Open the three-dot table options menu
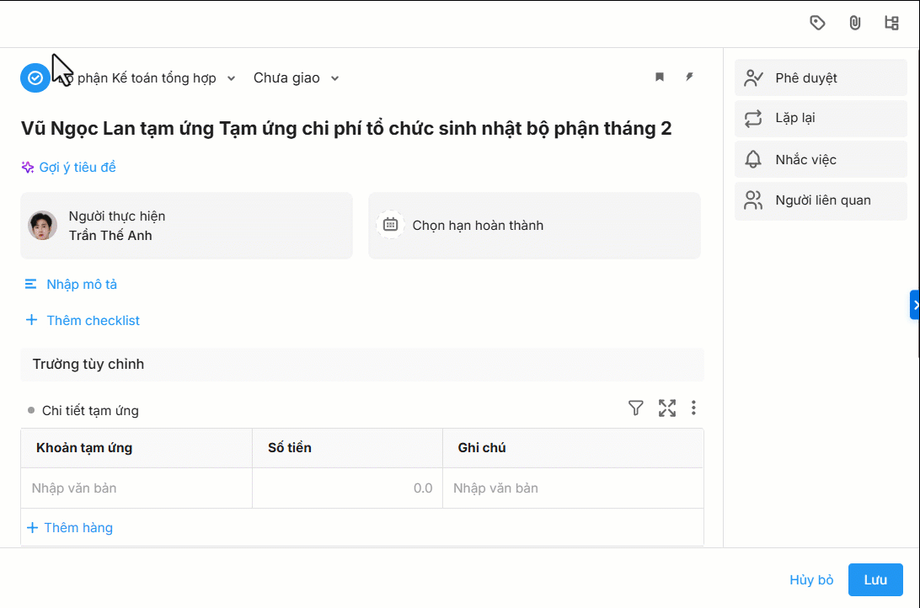This screenshot has height=608, width=920. click(693, 408)
